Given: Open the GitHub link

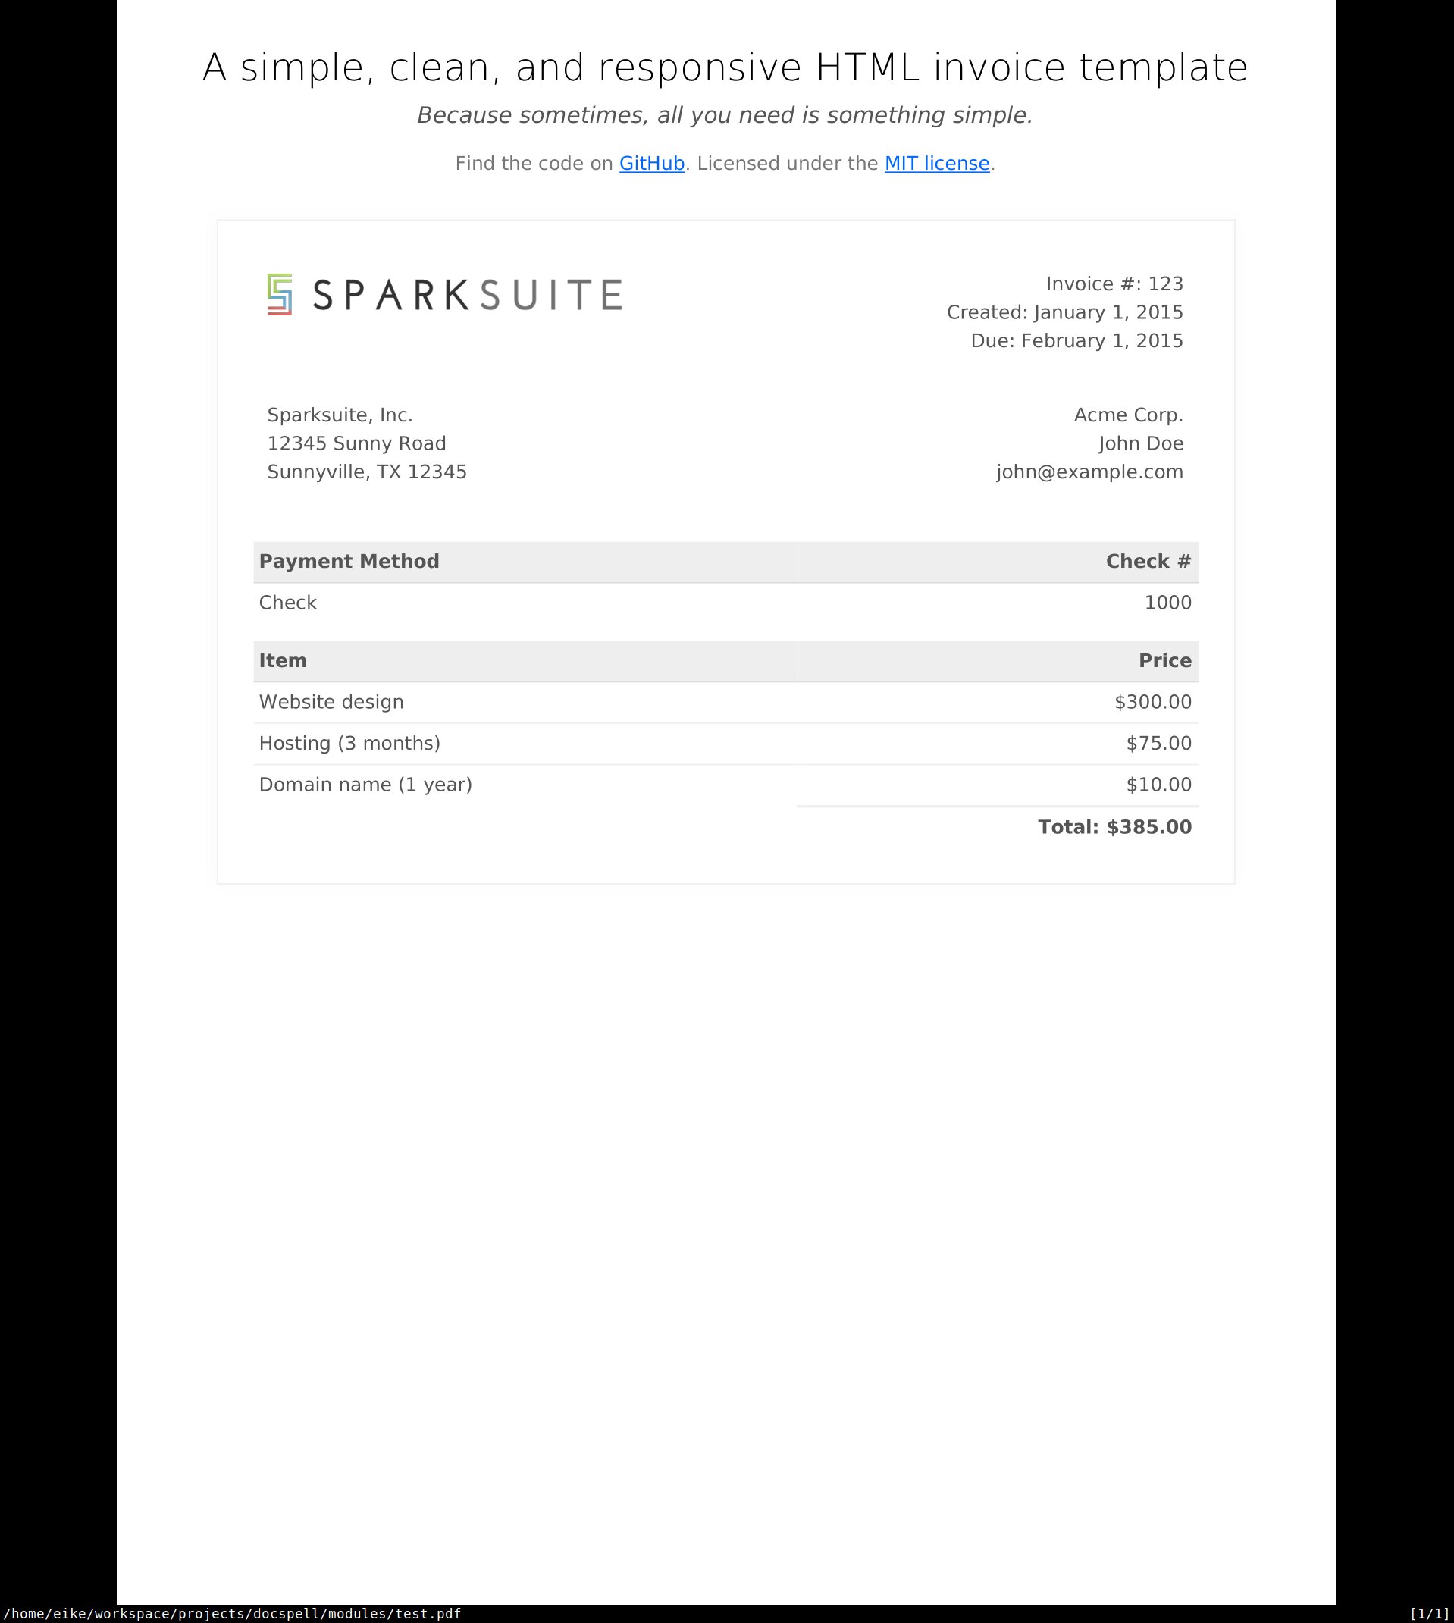Looking at the screenshot, I should 651,164.
